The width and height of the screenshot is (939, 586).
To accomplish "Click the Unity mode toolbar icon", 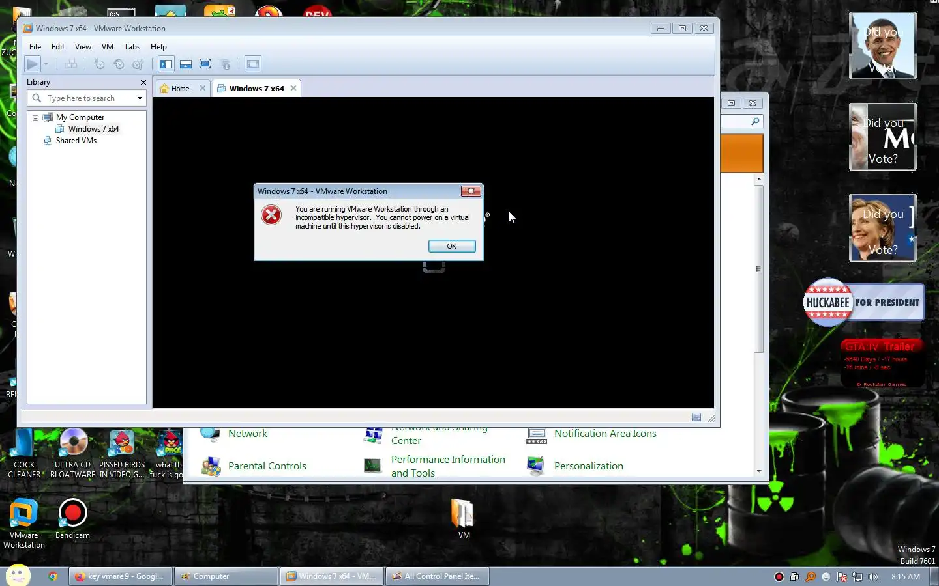I will (225, 64).
